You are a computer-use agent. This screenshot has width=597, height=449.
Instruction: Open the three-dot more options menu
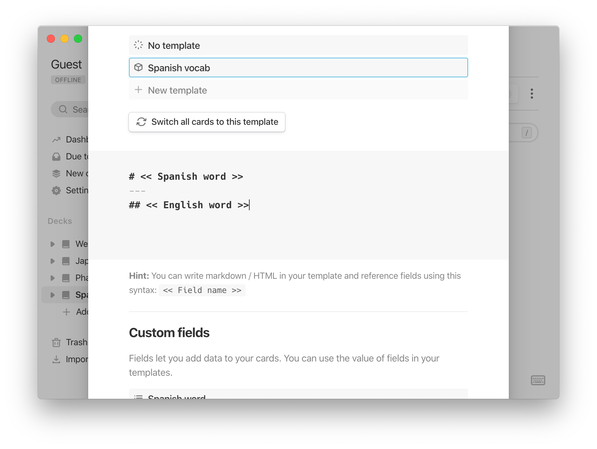click(x=532, y=94)
